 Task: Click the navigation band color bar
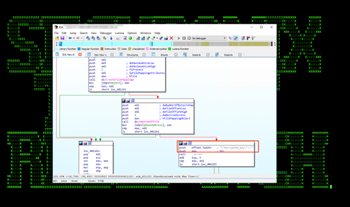pos(165,44)
